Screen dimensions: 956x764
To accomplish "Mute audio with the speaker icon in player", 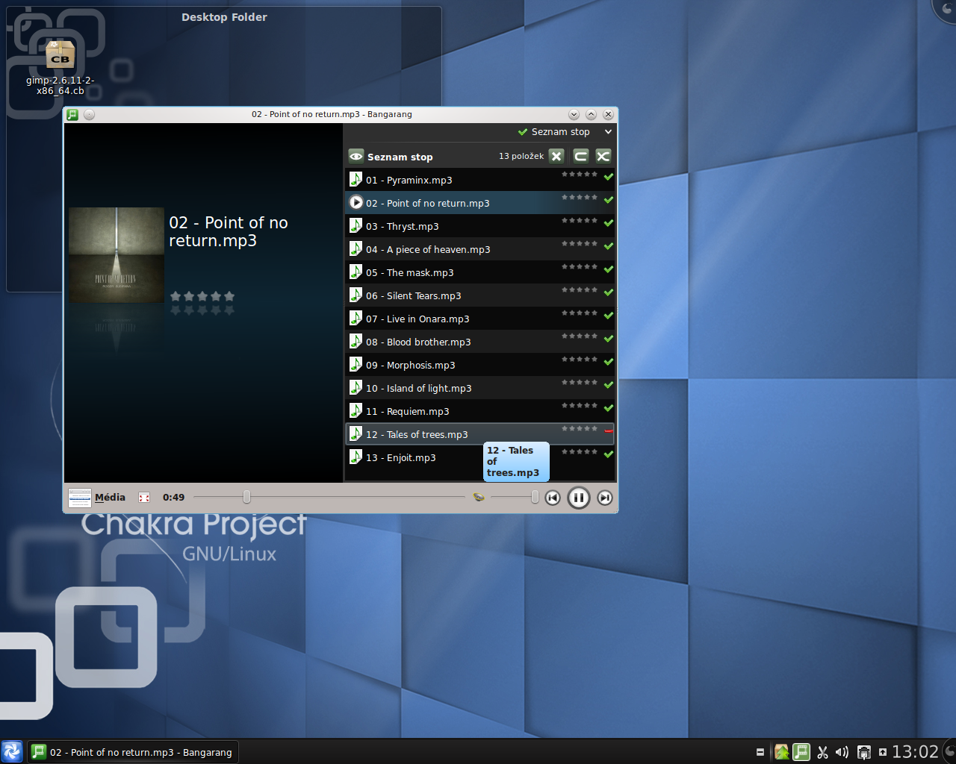I will [479, 497].
